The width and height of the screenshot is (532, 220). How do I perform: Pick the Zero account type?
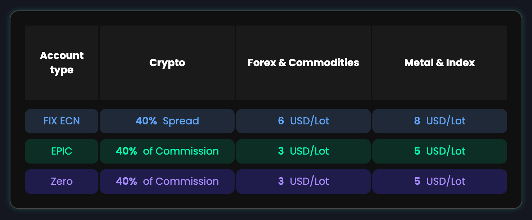click(x=62, y=181)
